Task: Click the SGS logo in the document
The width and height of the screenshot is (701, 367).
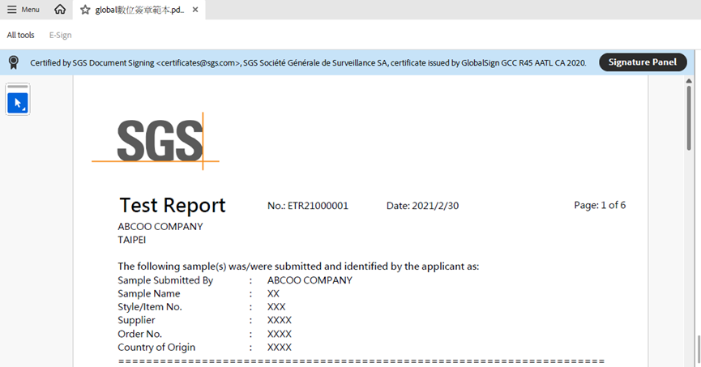Action: tap(160, 140)
